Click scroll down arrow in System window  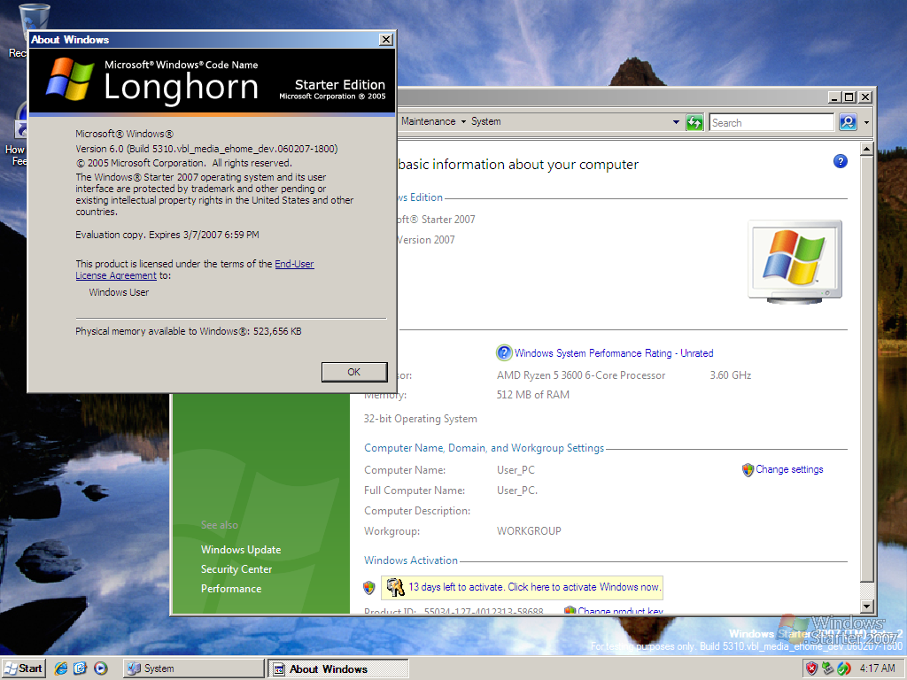(866, 606)
